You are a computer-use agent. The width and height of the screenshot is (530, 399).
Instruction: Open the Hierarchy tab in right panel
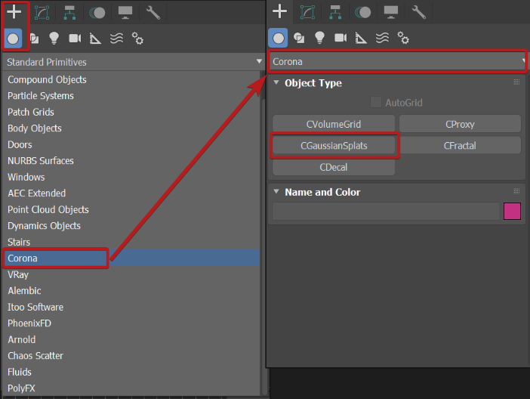tap(335, 12)
